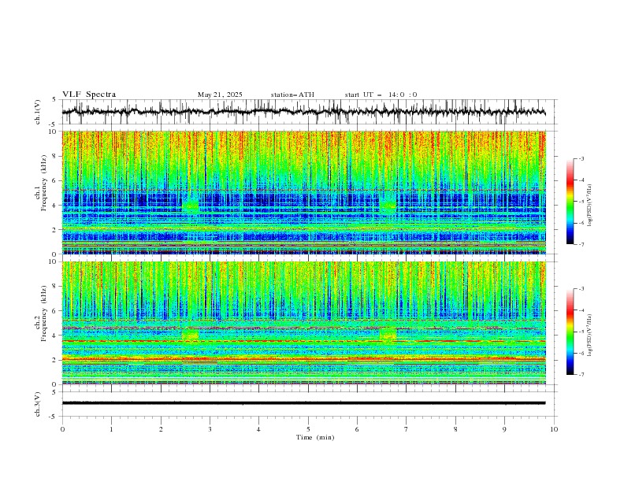Click inside the ch.1 spectrogram panel
The height and width of the screenshot is (482, 624).
click(303, 192)
